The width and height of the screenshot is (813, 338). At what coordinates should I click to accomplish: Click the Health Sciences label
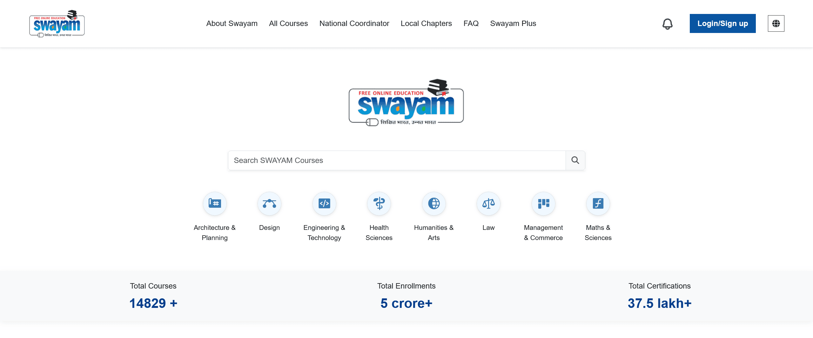click(379, 233)
